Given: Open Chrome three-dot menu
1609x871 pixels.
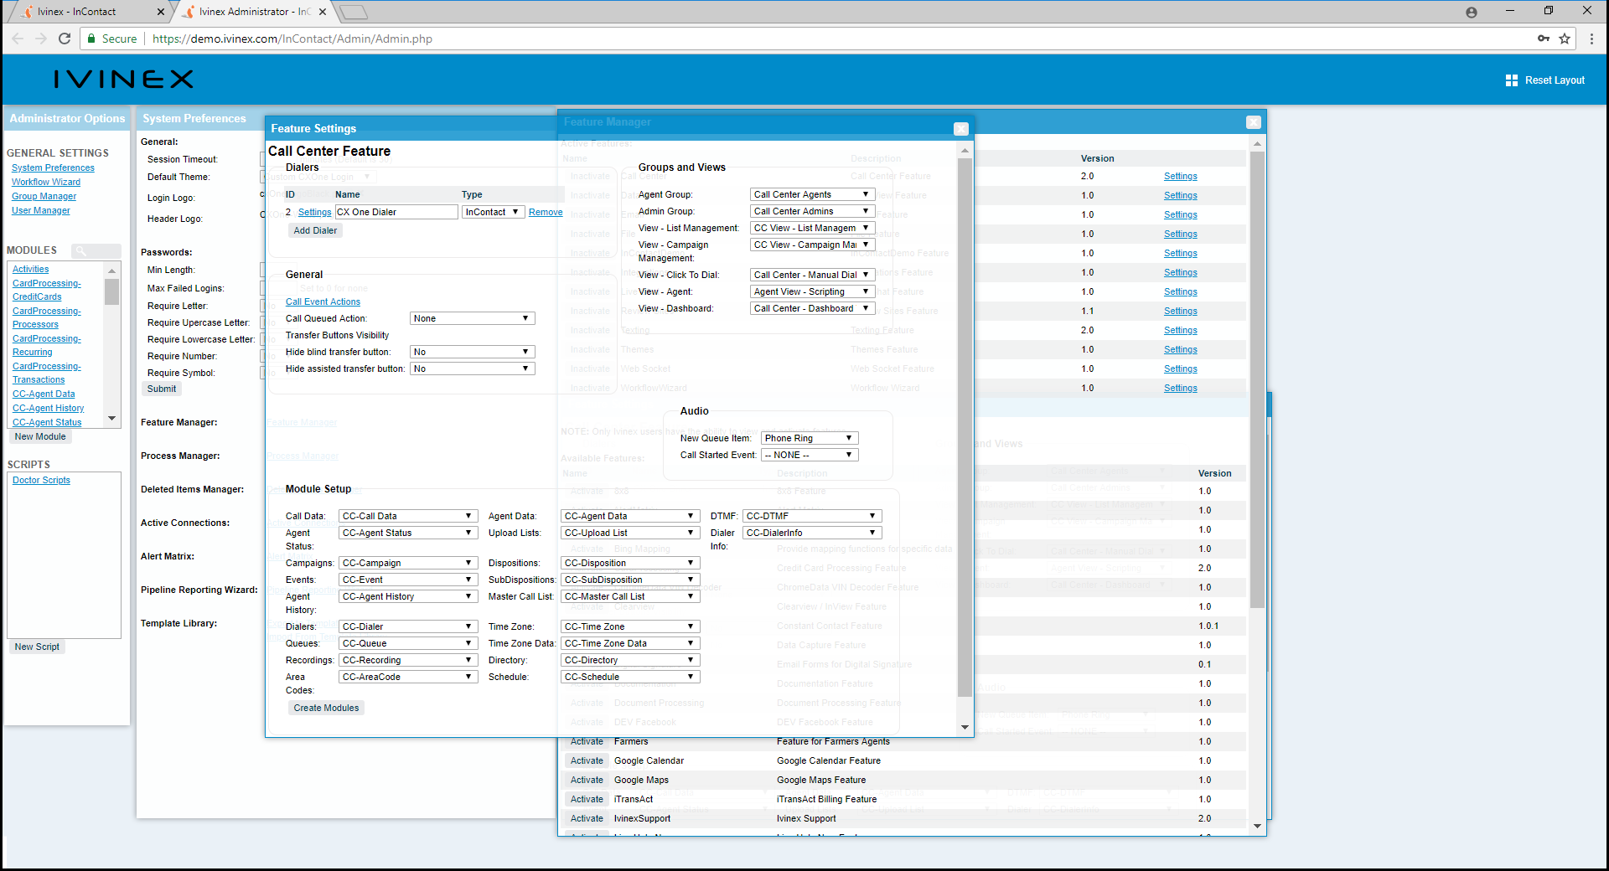Looking at the screenshot, I should pos(1591,39).
